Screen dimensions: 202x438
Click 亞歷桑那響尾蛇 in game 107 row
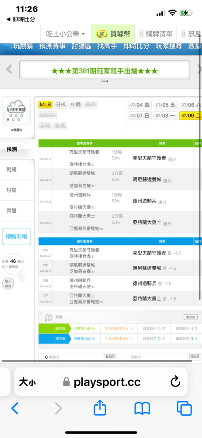86,302
